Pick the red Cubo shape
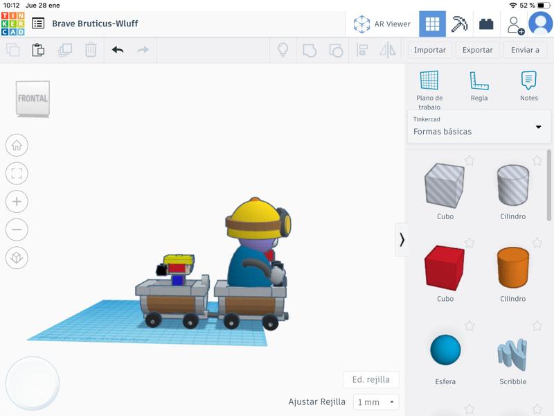Viewport: 554px width, 416px height. (445, 274)
